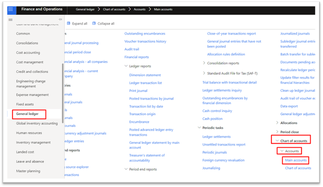The width and height of the screenshot is (323, 187).
Task: Open Global inventory accounting module
Action: [x=37, y=123]
